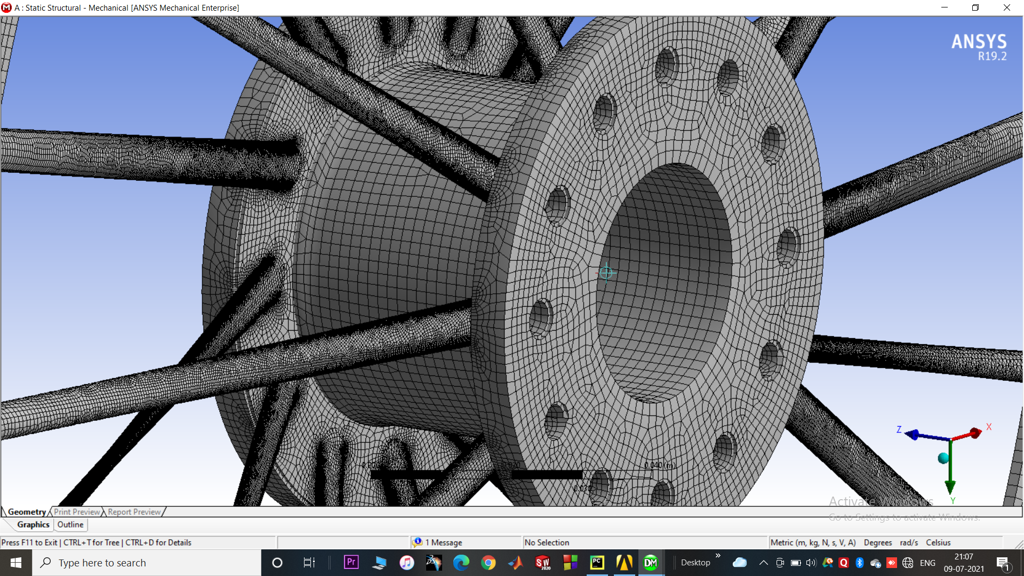Click the 'Degrees' status bar entry

pyautogui.click(x=878, y=542)
